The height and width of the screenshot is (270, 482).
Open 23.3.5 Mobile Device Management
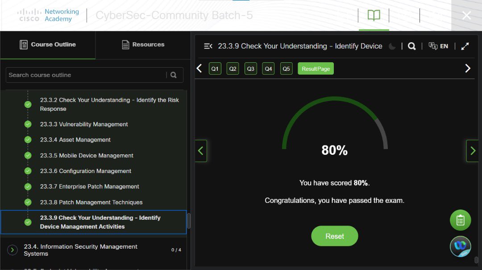click(87, 155)
